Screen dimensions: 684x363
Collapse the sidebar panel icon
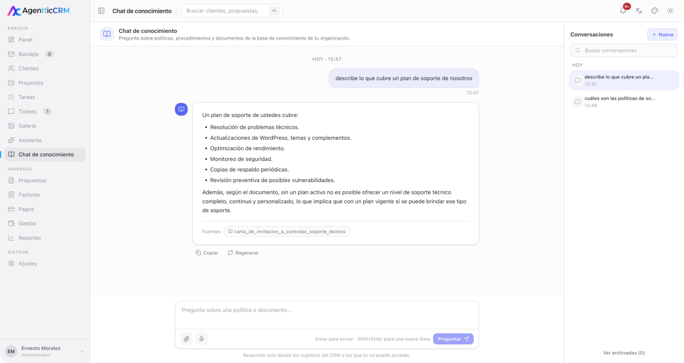pyautogui.click(x=101, y=11)
